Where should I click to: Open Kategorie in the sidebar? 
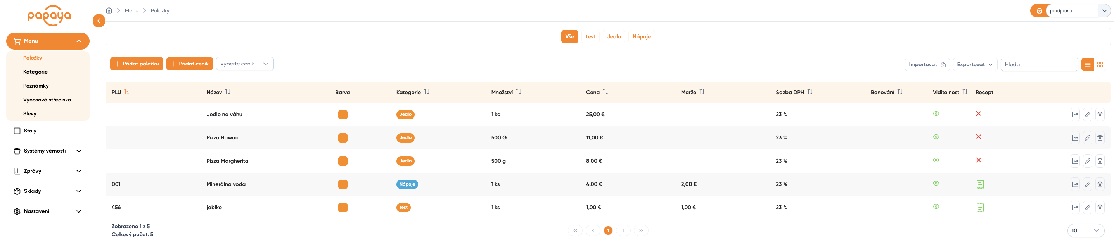point(35,72)
